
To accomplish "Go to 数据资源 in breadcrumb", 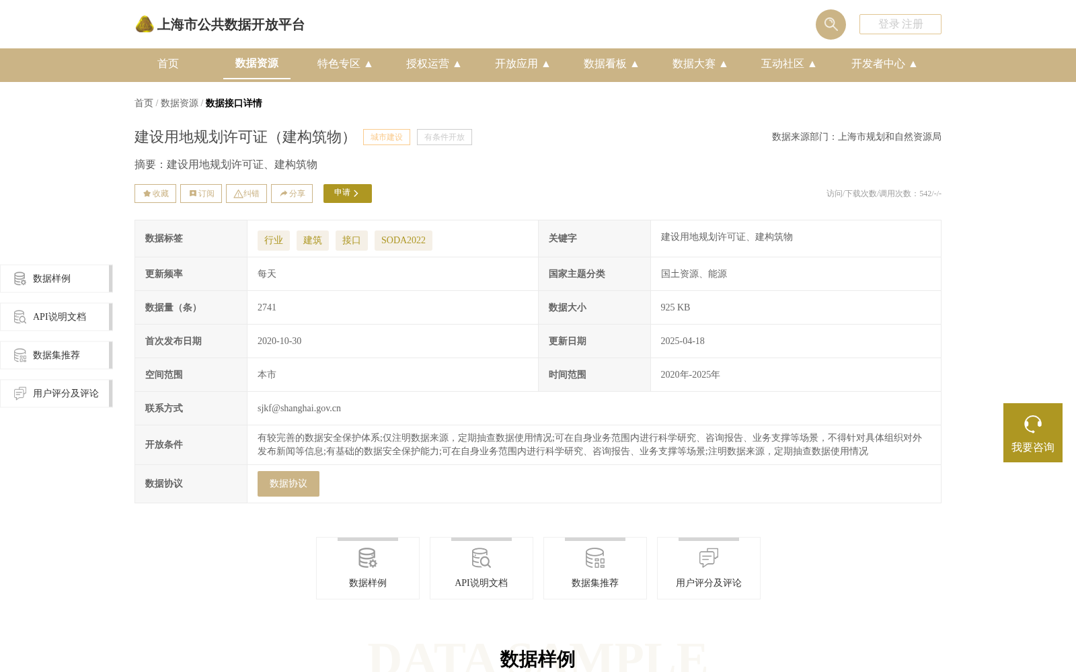I will coord(180,103).
